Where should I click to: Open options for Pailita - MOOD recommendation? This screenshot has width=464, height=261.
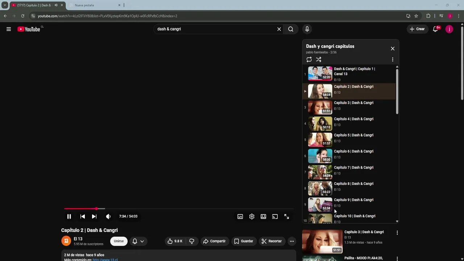[397, 259]
